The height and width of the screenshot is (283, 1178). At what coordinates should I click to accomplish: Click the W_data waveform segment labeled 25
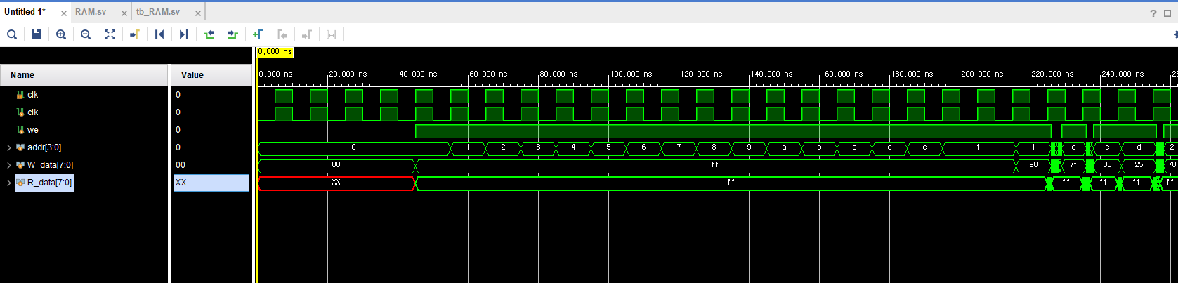[1139, 166]
